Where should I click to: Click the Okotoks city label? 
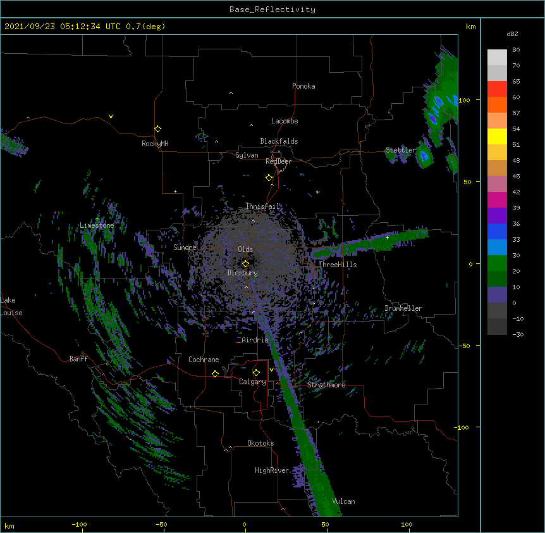pos(260,443)
